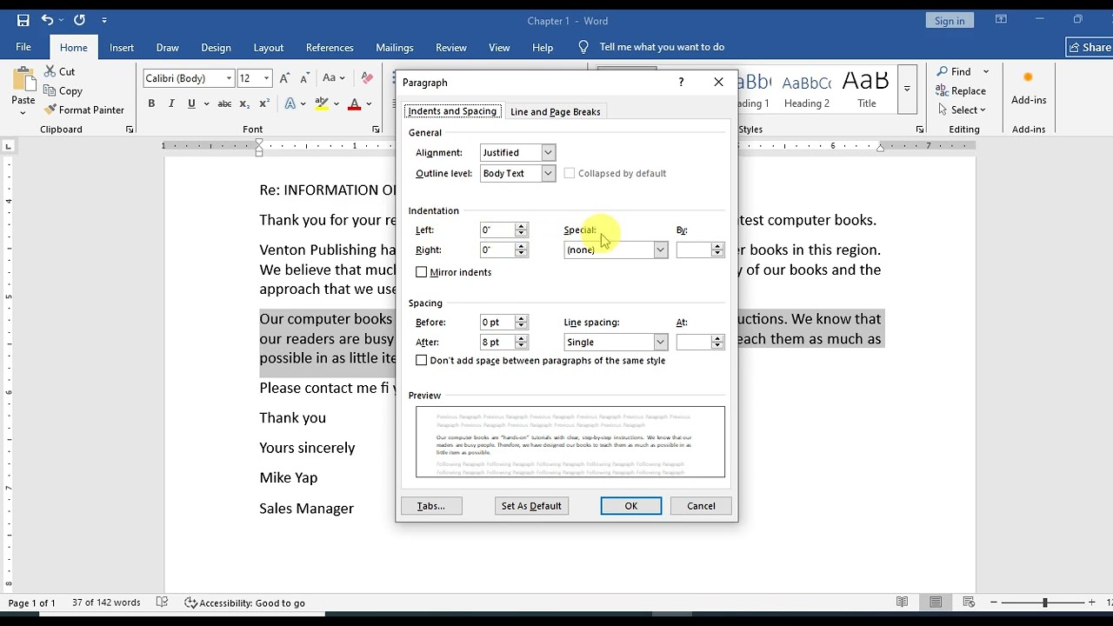The height and width of the screenshot is (626, 1113).
Task: Open the Font group dialog launcher
Action: (x=376, y=130)
